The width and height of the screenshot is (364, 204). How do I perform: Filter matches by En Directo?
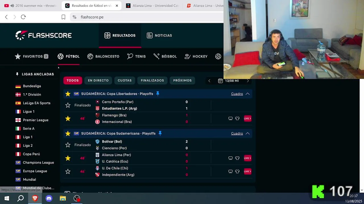point(98,80)
